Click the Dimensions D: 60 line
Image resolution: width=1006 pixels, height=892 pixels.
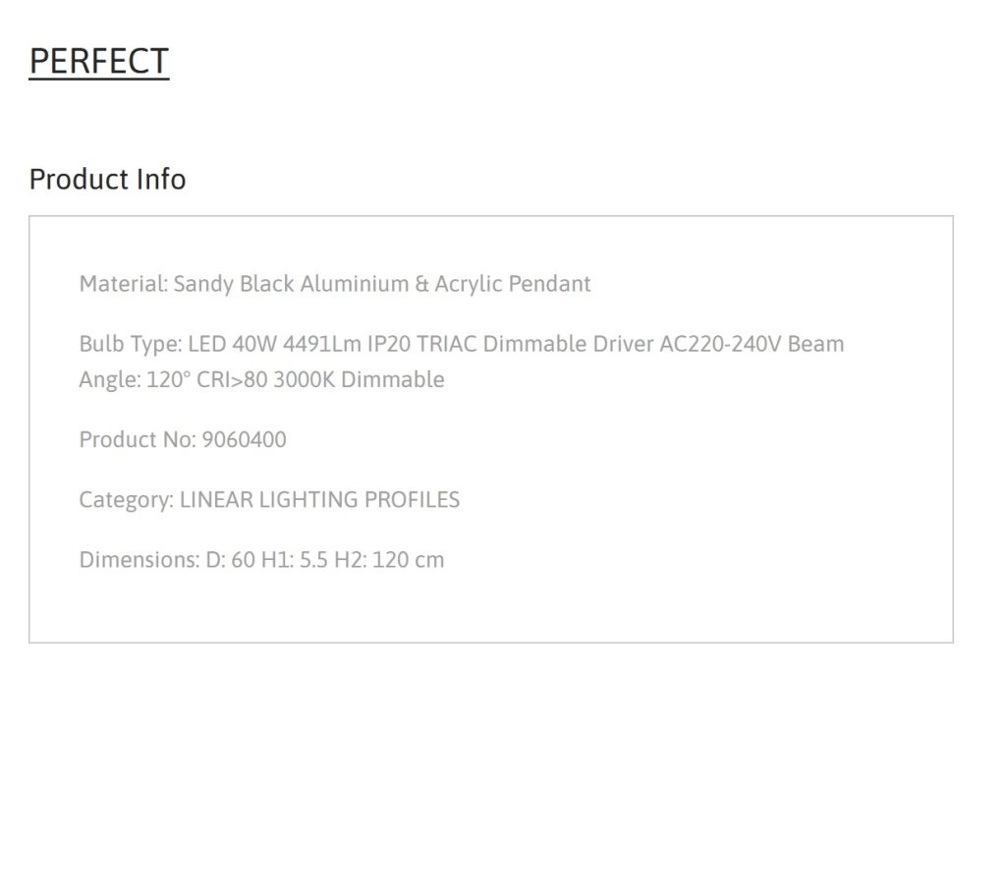point(261,560)
